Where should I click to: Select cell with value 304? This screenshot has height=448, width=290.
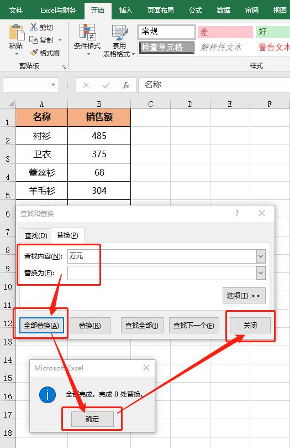(99, 190)
